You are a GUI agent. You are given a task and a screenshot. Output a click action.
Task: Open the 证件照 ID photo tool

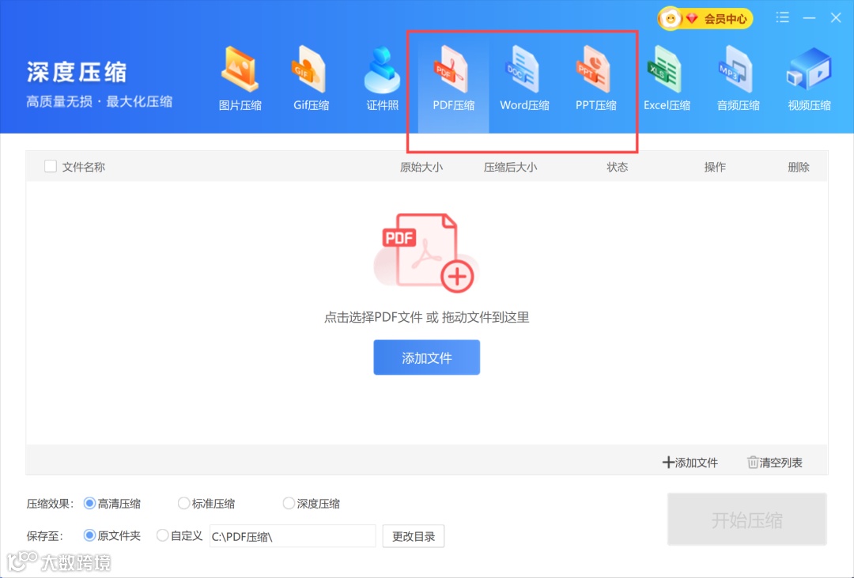click(x=382, y=78)
